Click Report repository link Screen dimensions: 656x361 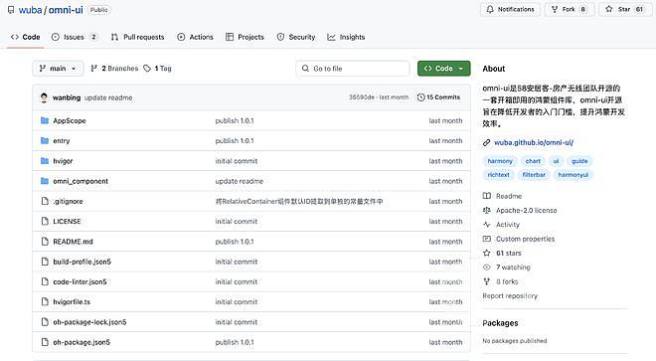tap(510, 295)
